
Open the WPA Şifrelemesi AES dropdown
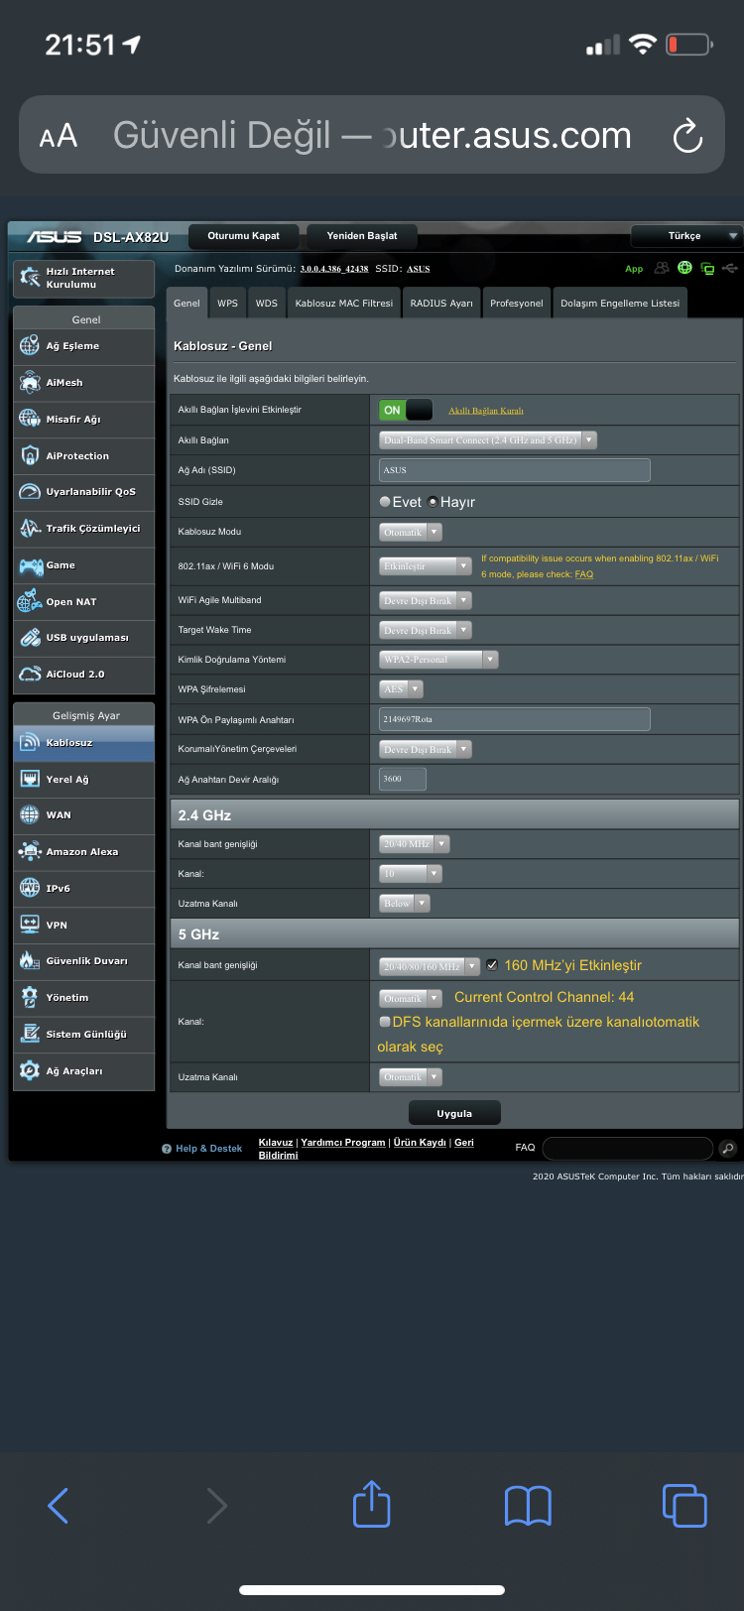coord(402,688)
